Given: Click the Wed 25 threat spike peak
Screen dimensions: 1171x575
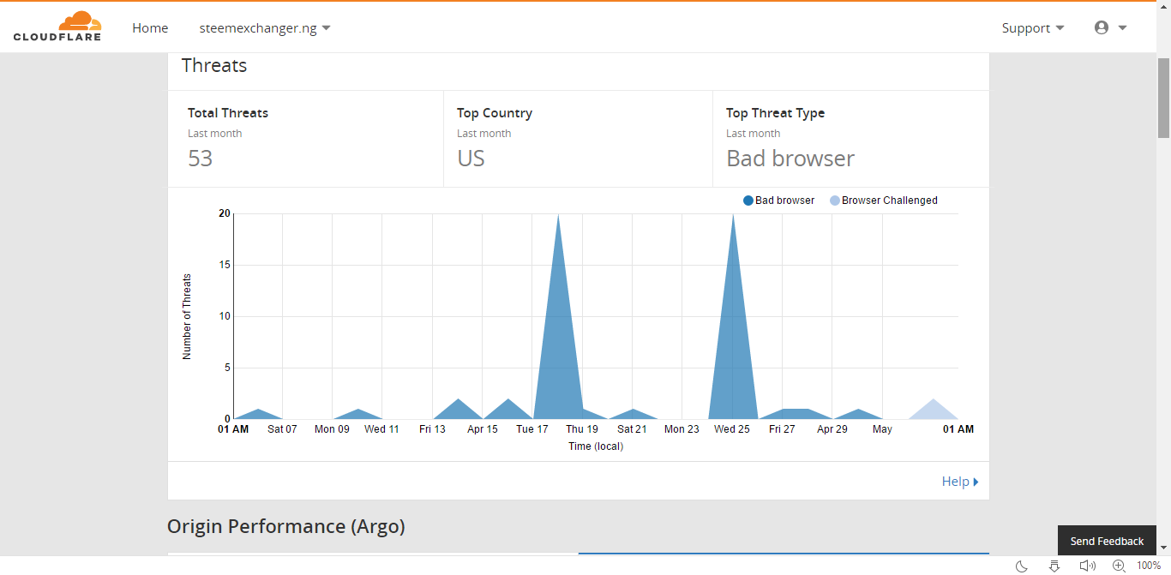Looking at the screenshot, I should [x=733, y=215].
